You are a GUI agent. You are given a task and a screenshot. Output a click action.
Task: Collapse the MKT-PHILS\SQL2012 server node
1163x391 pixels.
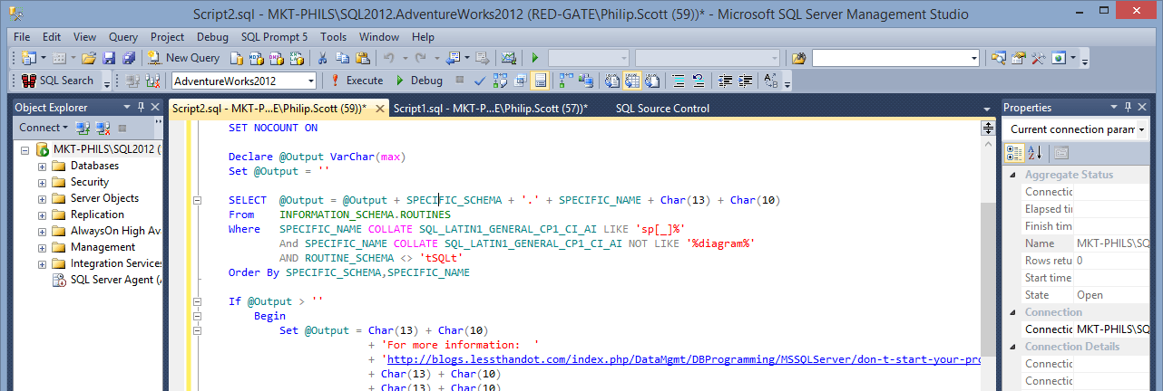(25, 149)
